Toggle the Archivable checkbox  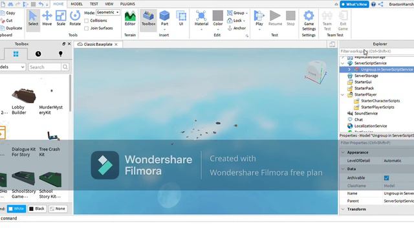click(x=386, y=178)
